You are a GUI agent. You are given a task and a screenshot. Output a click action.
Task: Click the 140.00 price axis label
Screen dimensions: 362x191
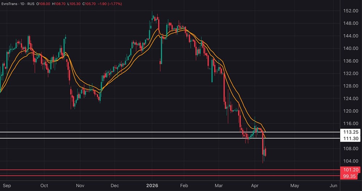coord(350,48)
